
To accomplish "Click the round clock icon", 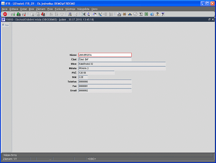I will click(x=136, y=14).
